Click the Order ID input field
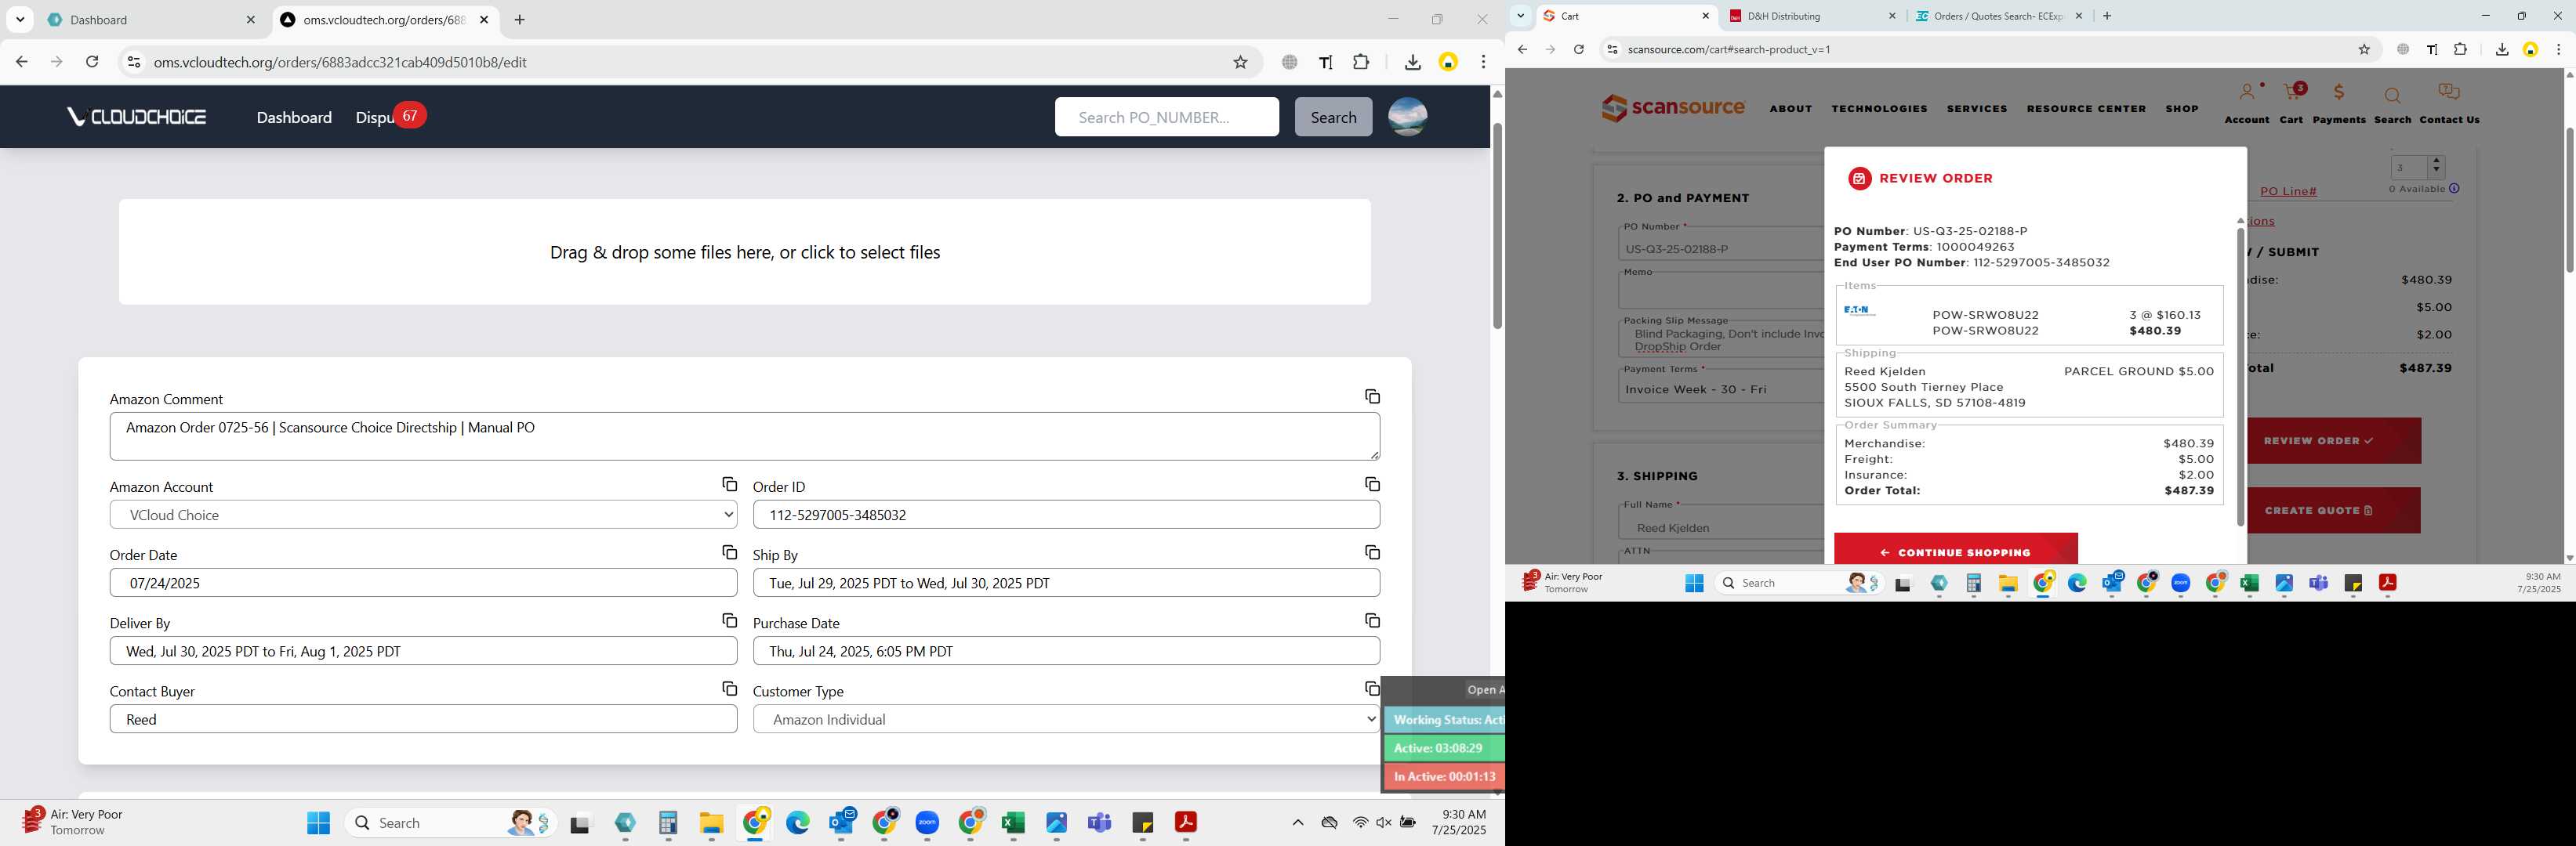2576x846 pixels. pos(1066,515)
